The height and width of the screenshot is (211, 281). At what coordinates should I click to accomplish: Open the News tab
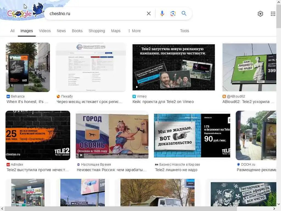[x=61, y=31]
